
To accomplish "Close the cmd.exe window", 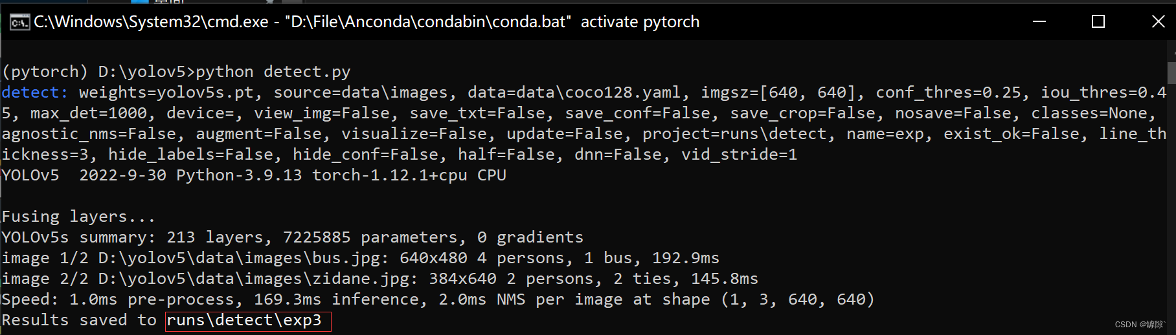I will click(x=1158, y=22).
